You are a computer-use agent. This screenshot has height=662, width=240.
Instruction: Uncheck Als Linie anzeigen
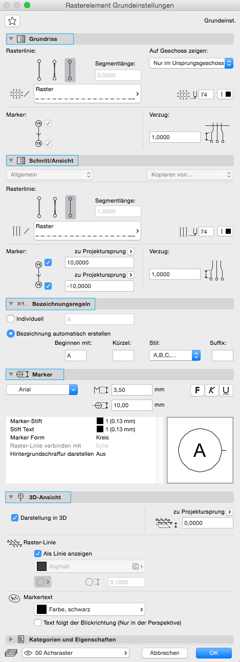[x=38, y=553]
